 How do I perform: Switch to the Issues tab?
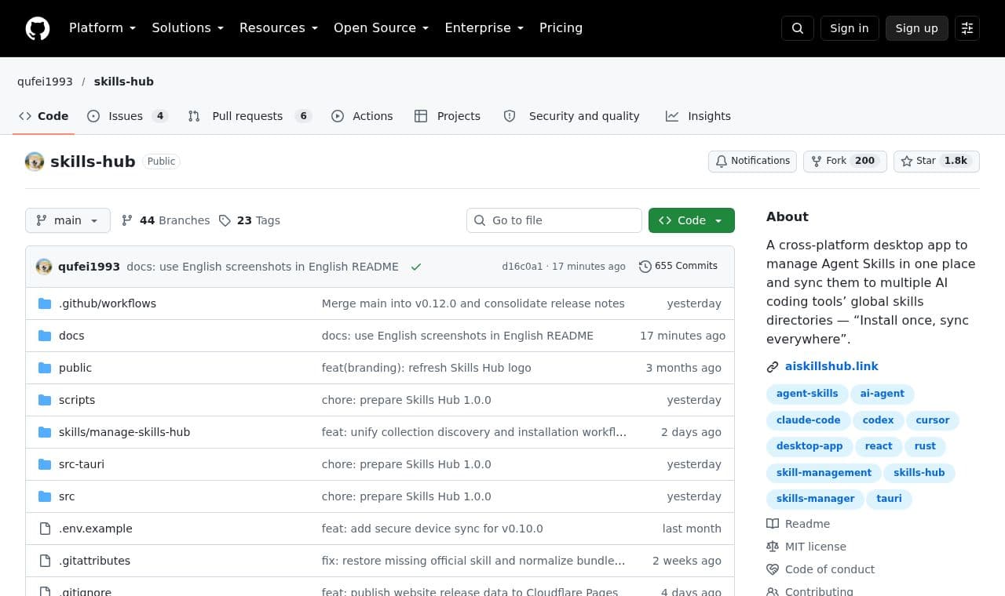127,116
